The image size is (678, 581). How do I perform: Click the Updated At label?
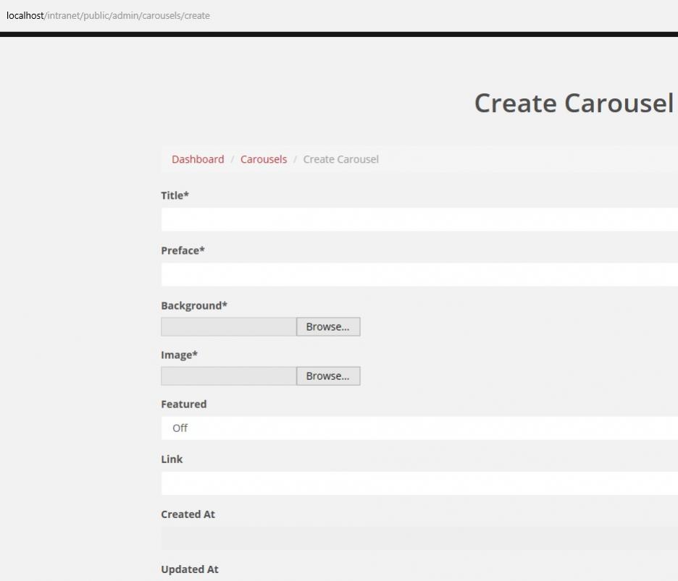(x=189, y=569)
